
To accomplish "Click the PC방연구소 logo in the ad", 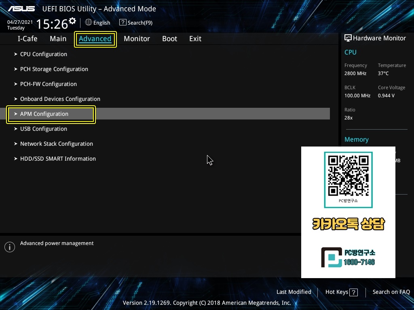I will (332, 257).
